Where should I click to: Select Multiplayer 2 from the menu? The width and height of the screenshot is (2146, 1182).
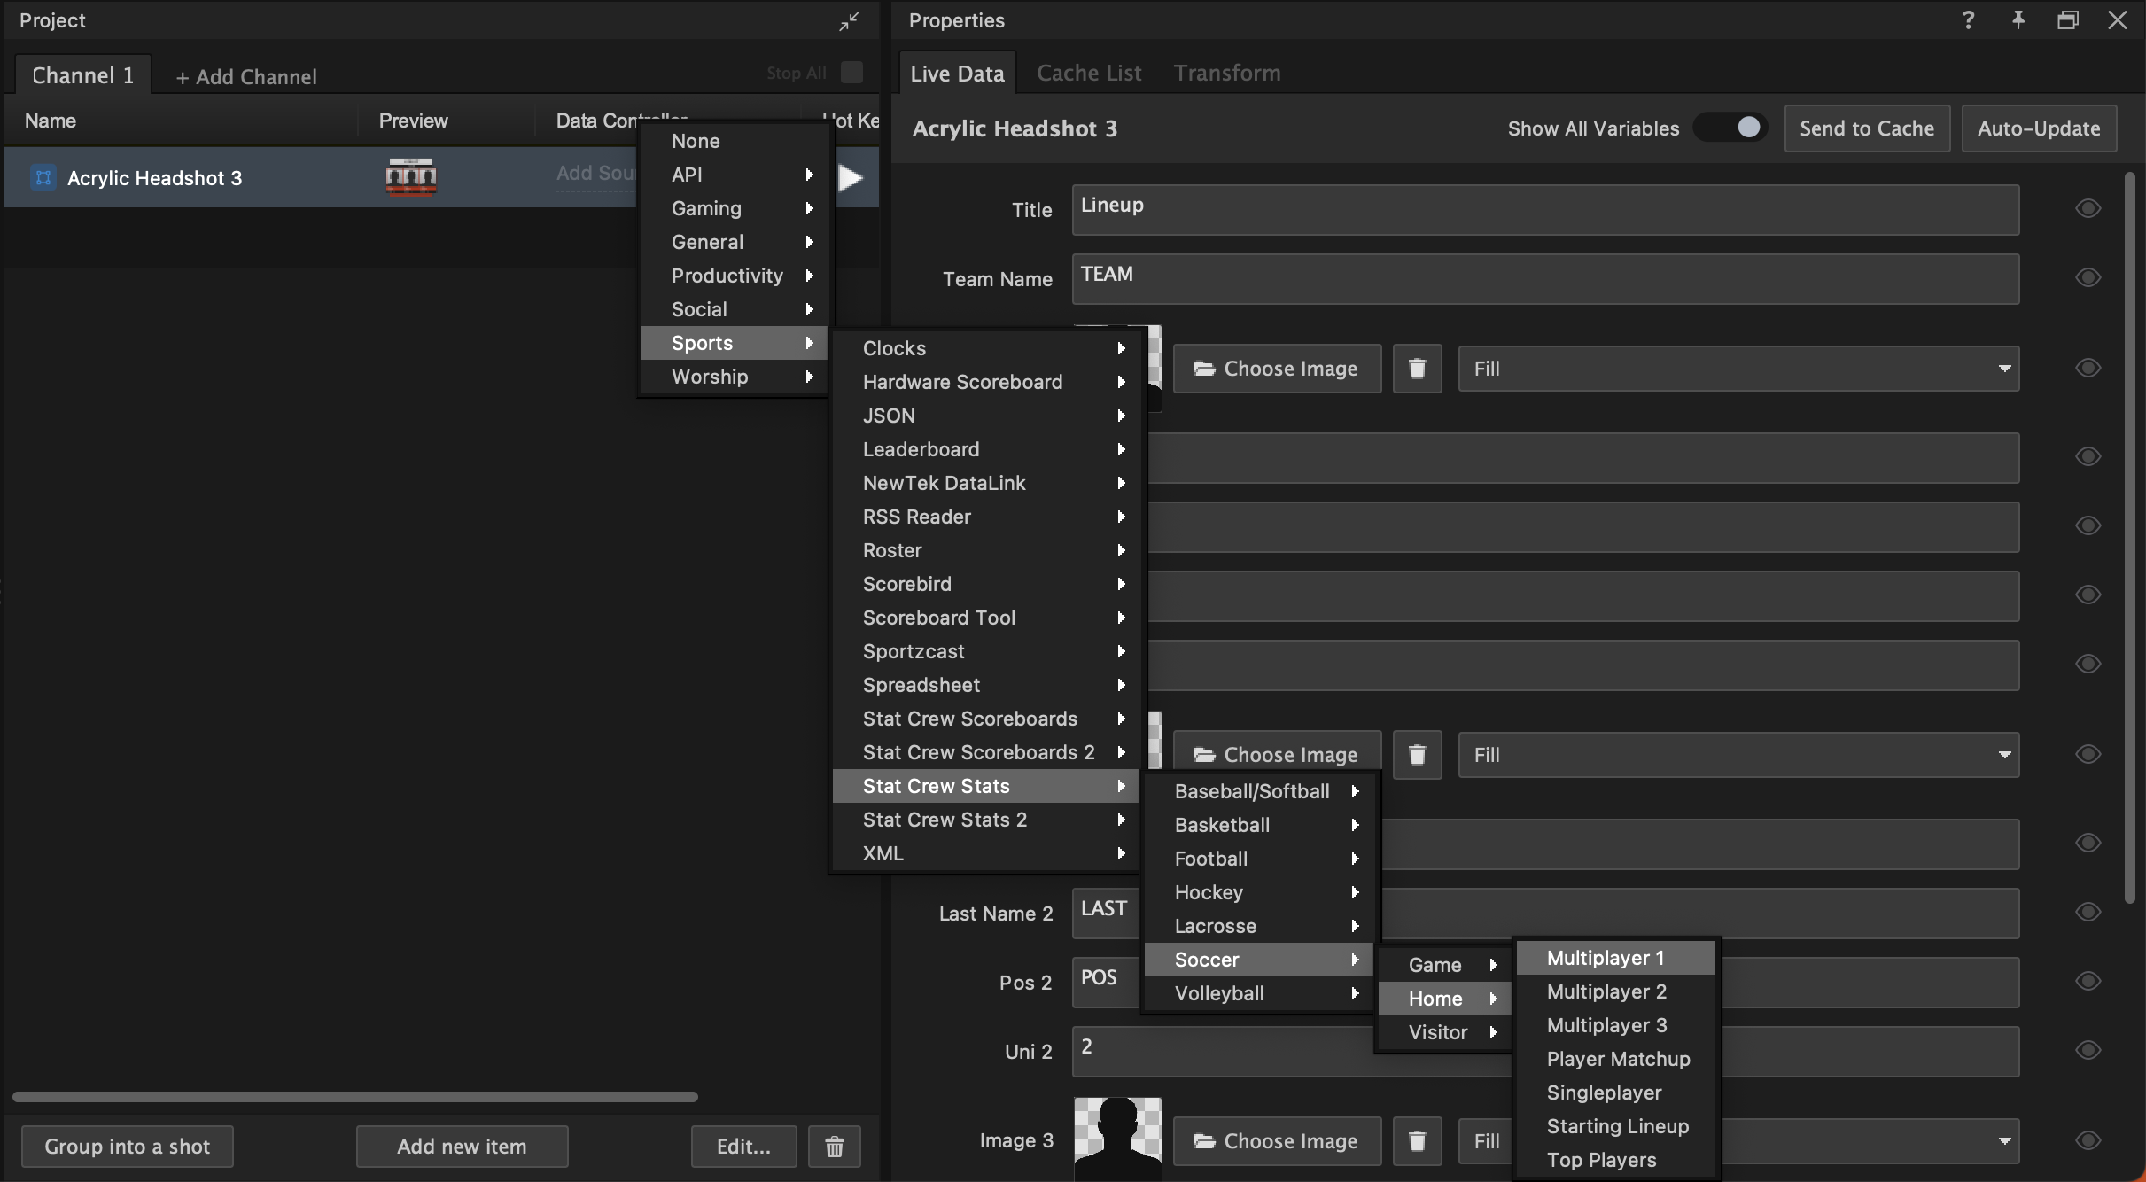[1606, 991]
